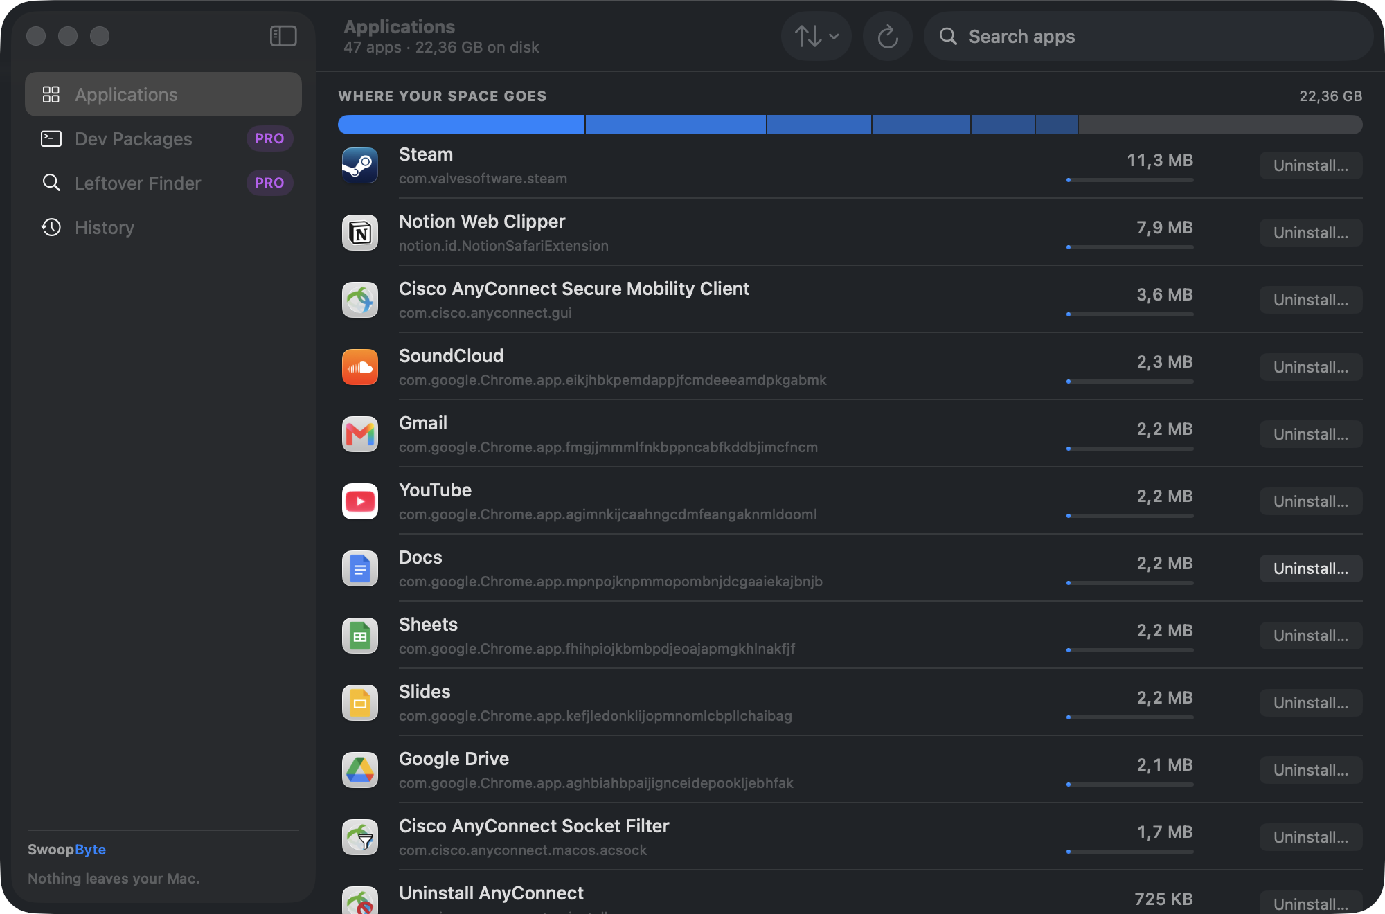This screenshot has width=1385, height=914.
Task: Click the 22,36 GB total label
Action: (x=1330, y=96)
